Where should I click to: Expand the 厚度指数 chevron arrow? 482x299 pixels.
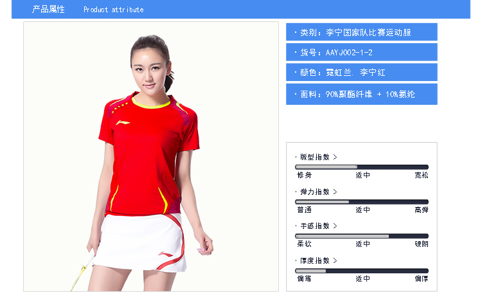(335, 260)
